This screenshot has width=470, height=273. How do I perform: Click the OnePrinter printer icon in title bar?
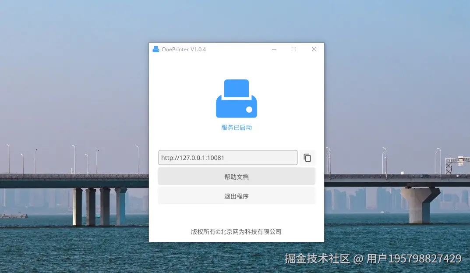click(x=156, y=49)
